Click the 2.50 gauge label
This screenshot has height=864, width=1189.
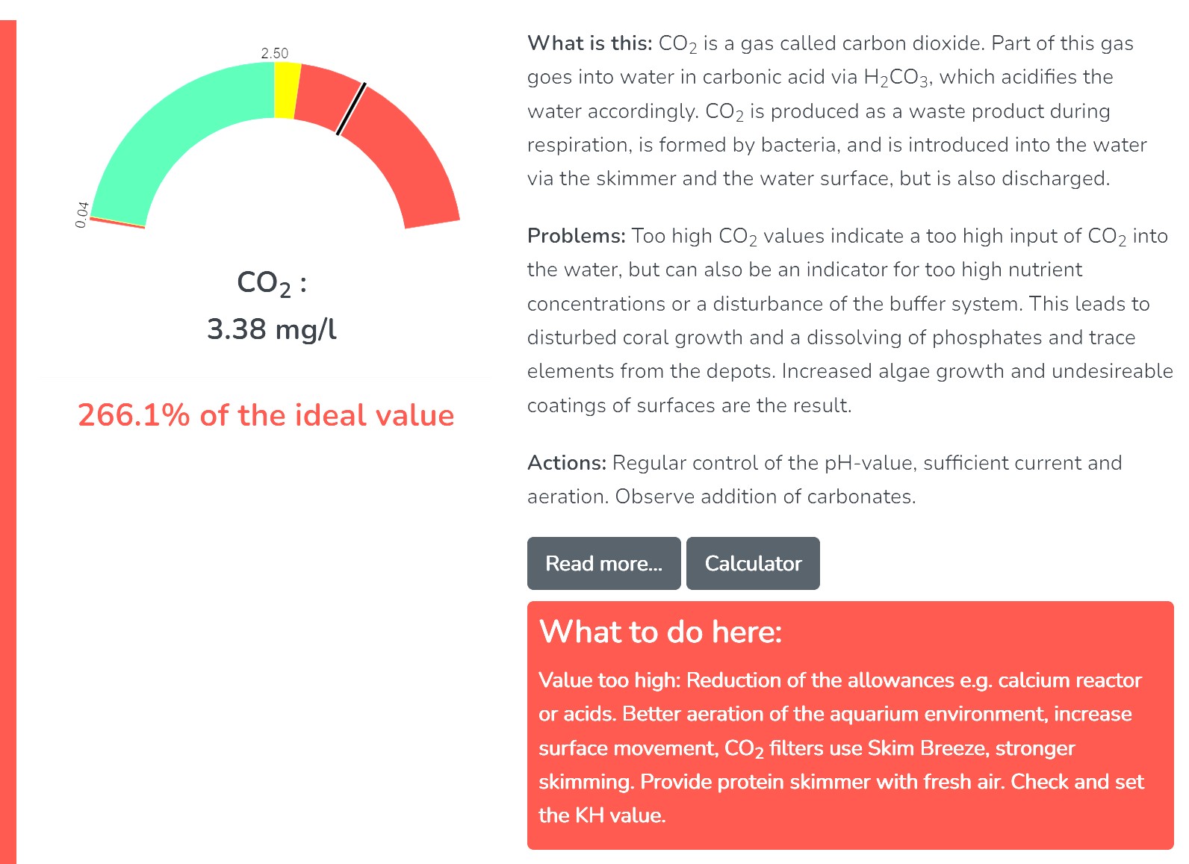coord(274,53)
